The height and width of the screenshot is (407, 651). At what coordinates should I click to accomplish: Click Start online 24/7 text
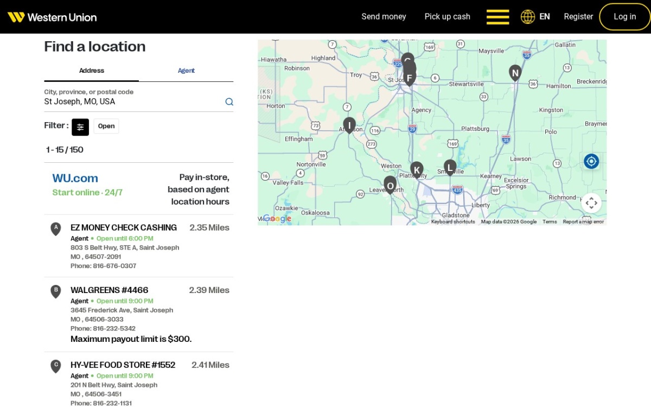87,193
